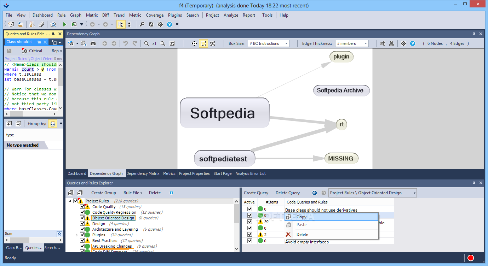Image resolution: width=488 pixels, height=266 pixels.
Task: Click the Open Project folder icon
Action: pos(21,24)
